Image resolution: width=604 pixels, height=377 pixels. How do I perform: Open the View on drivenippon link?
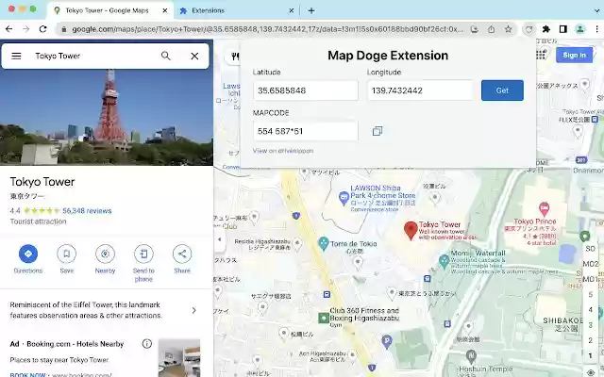(x=283, y=151)
